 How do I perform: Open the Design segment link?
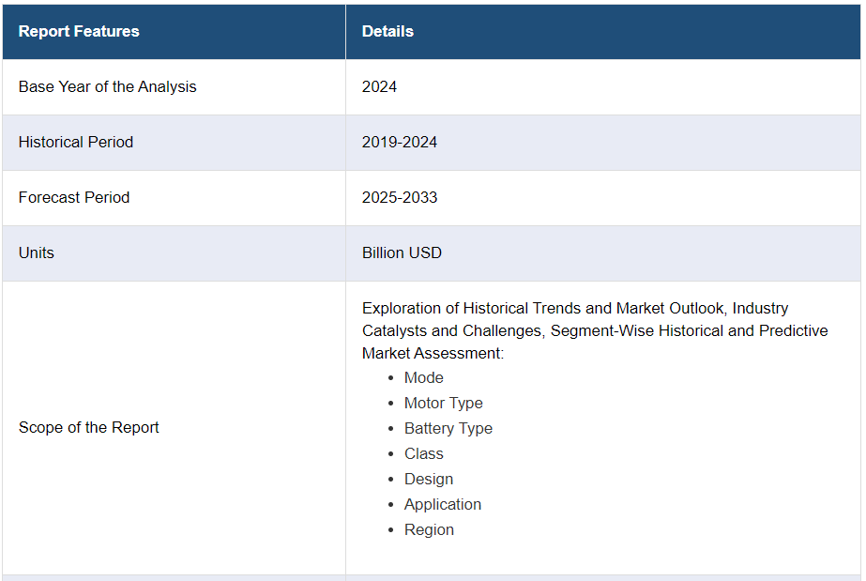tap(428, 479)
